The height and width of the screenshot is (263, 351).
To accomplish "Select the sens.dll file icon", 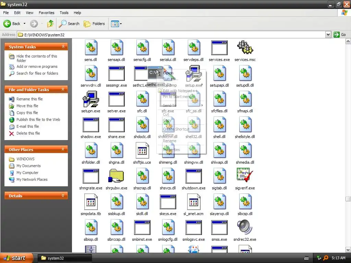I will point(91,47).
